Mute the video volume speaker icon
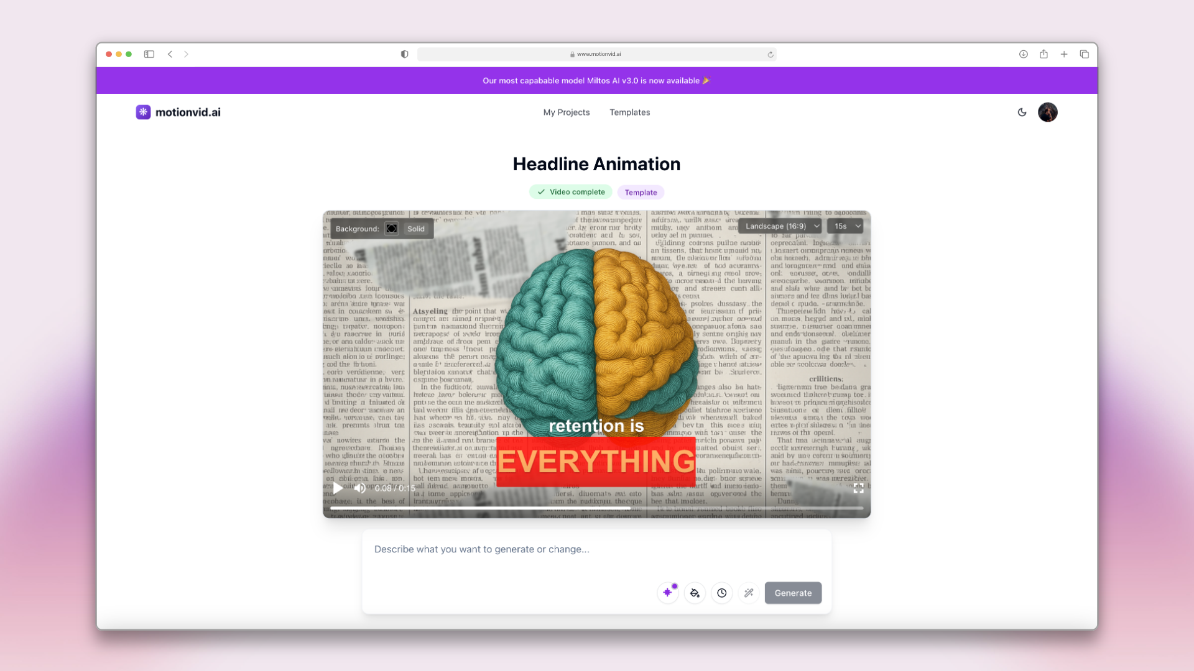This screenshot has width=1194, height=671. pos(359,488)
